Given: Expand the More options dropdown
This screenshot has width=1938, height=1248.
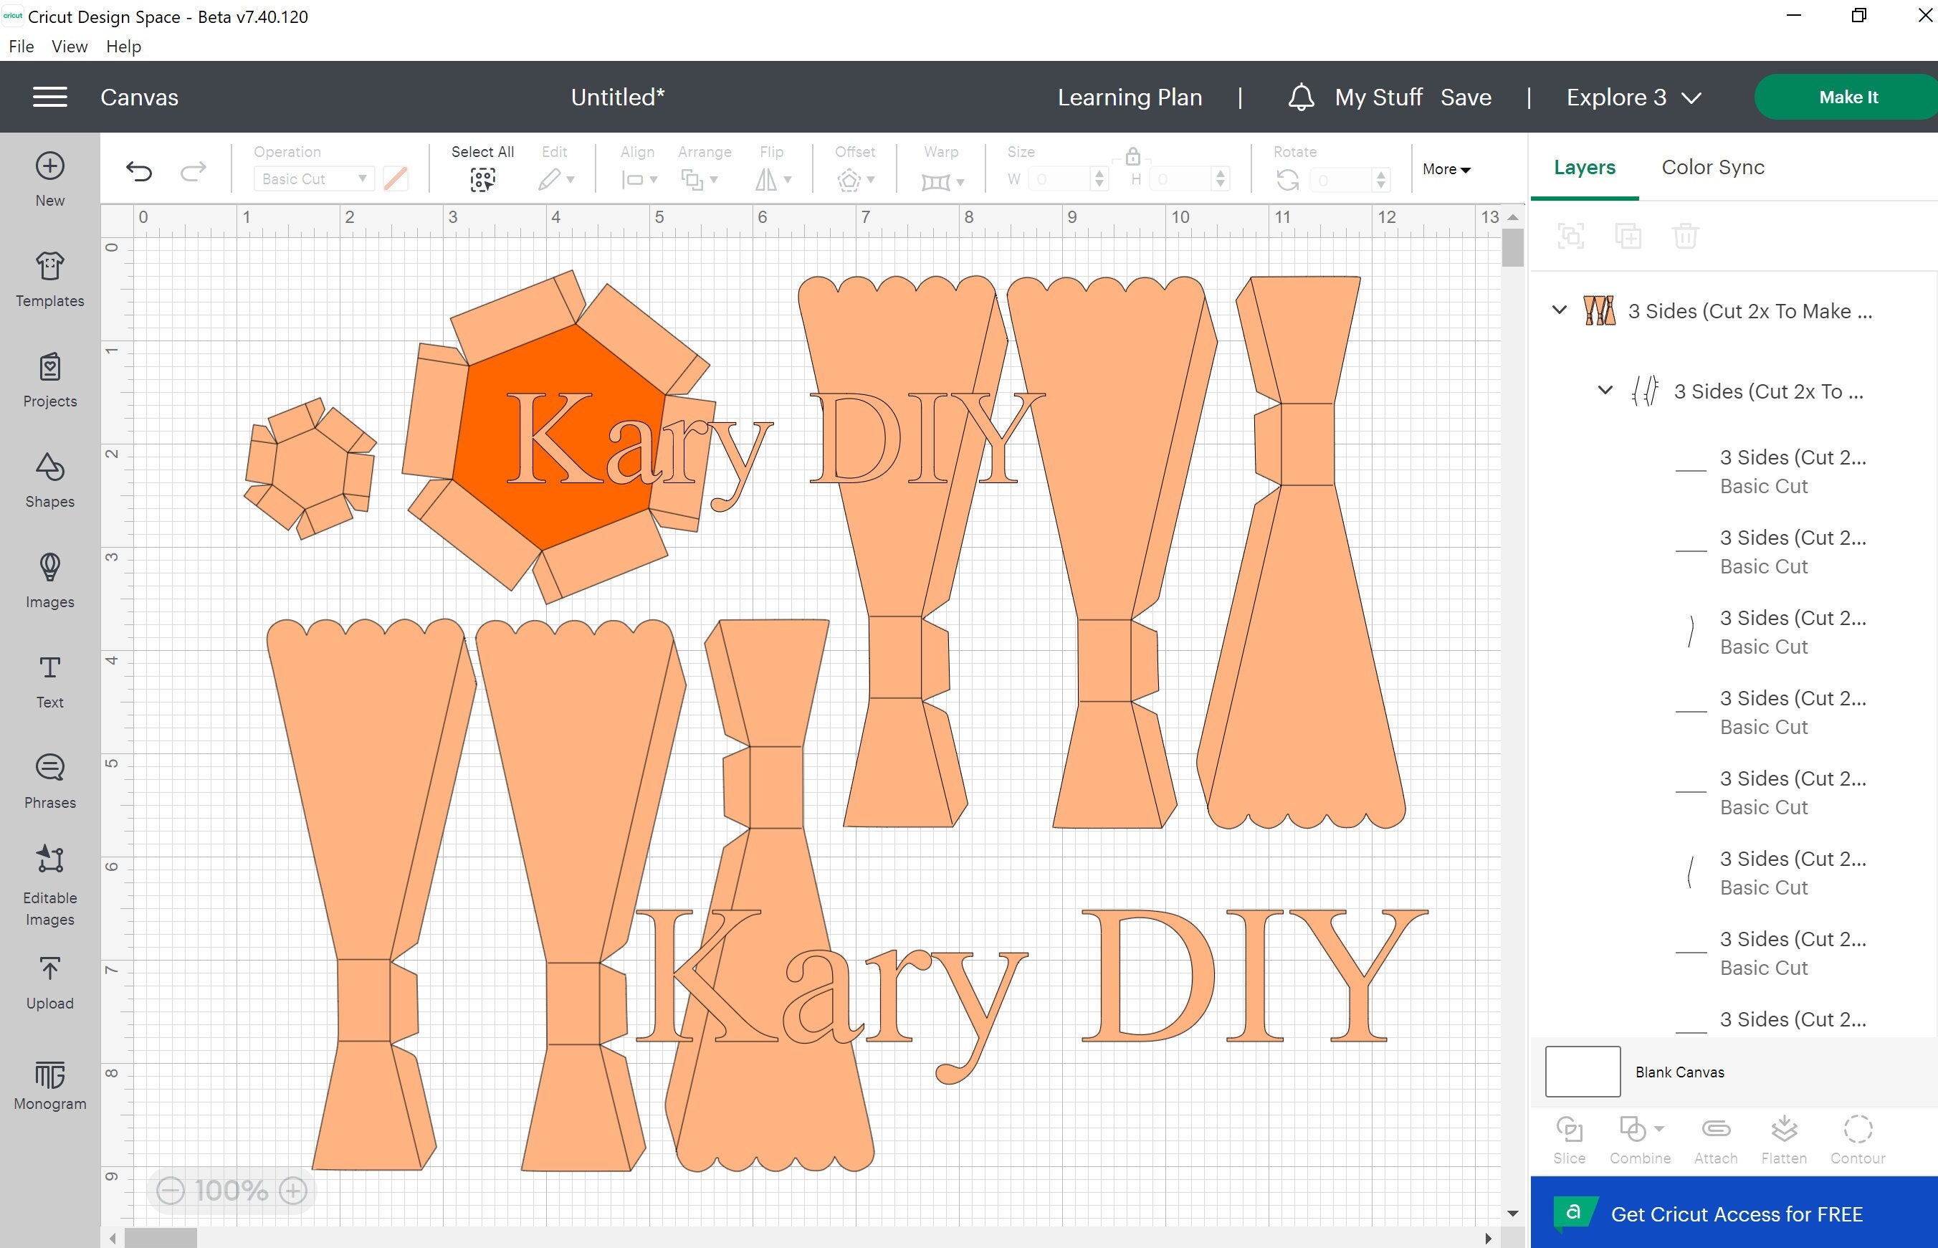Looking at the screenshot, I should (1446, 168).
